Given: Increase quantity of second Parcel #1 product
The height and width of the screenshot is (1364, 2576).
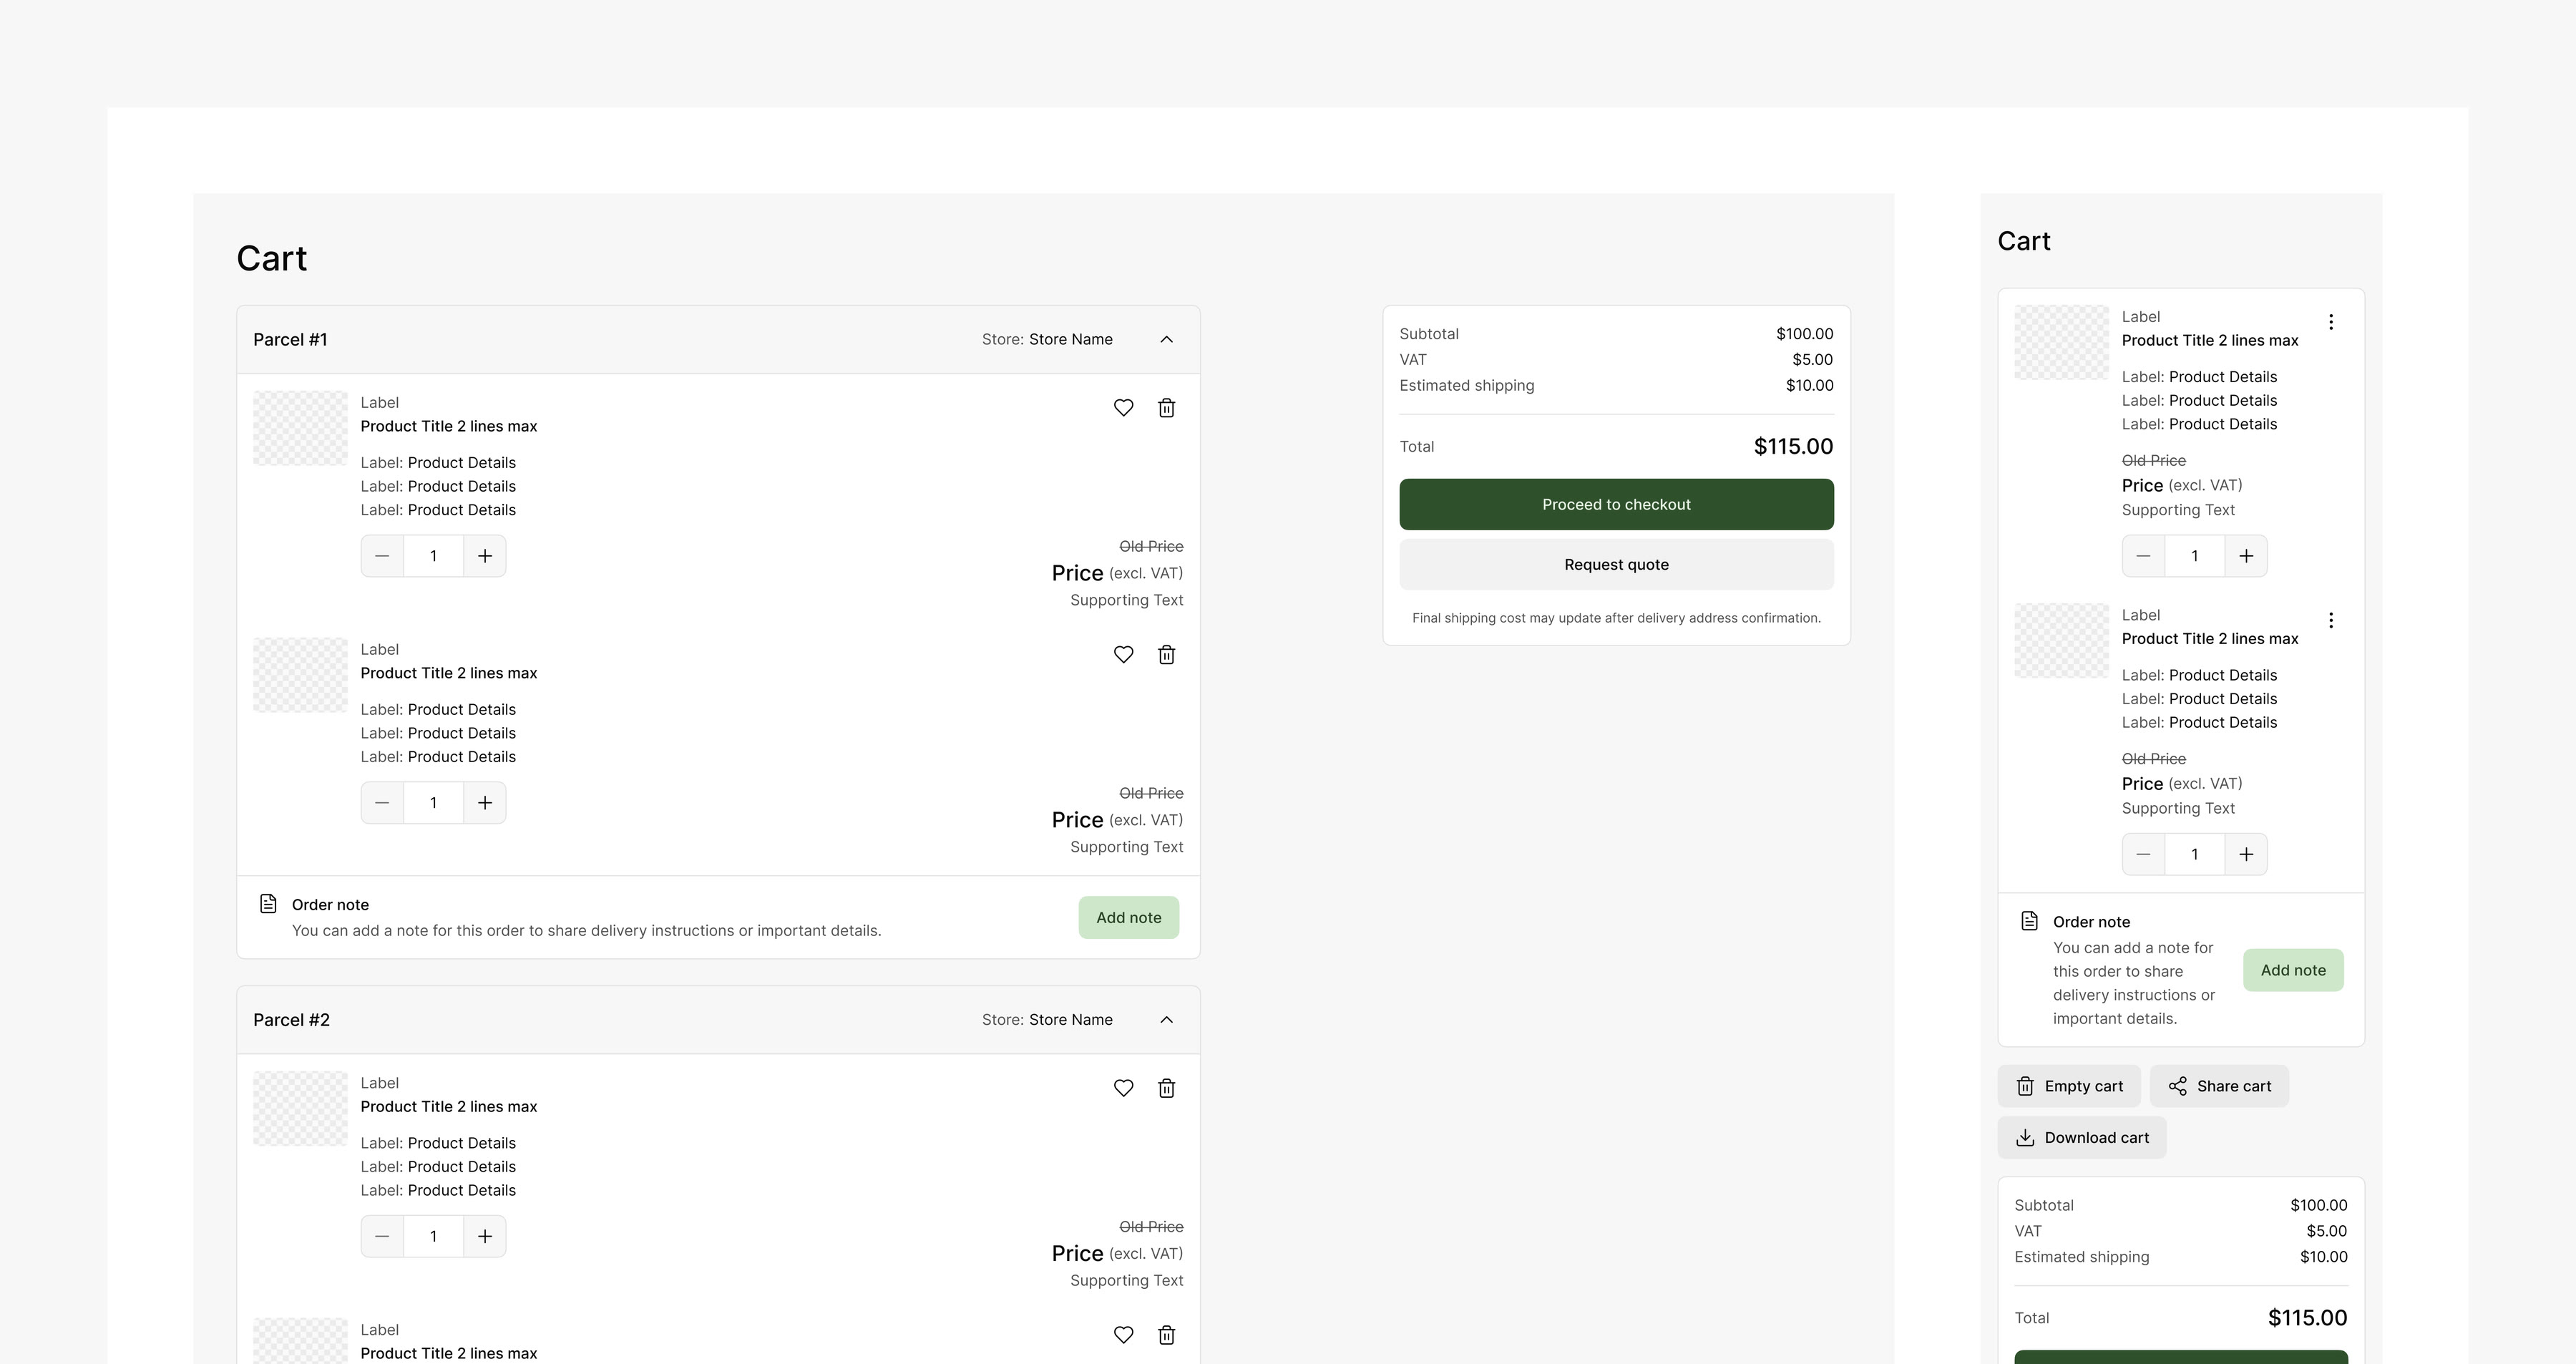Looking at the screenshot, I should pyautogui.click(x=485, y=803).
